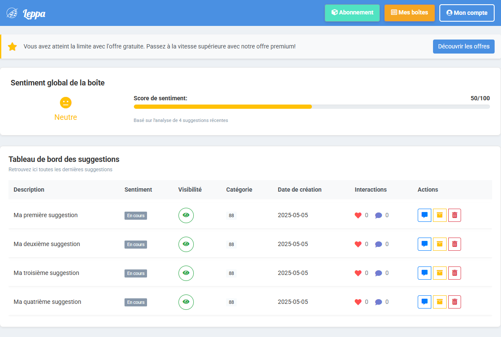Archive Ma quatrième suggestion via yellow icon
Image resolution: width=501 pixels, height=337 pixels.
click(439, 302)
